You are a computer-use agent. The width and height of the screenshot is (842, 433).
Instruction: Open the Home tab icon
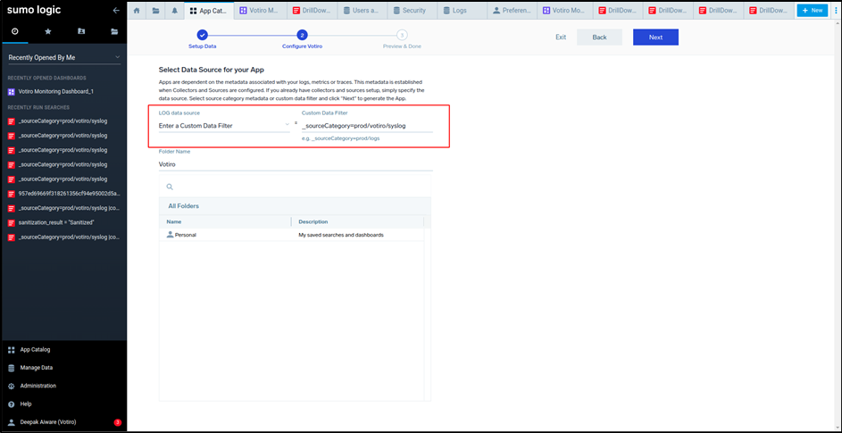[137, 10]
